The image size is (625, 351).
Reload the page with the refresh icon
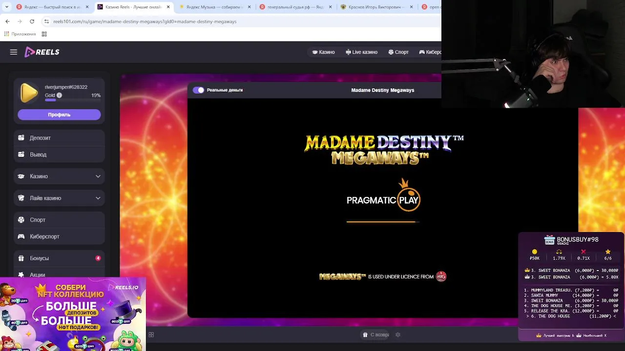coord(32,21)
